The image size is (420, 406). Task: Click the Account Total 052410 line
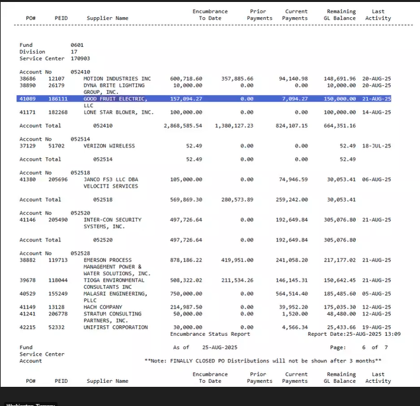pyautogui.click(x=66, y=126)
